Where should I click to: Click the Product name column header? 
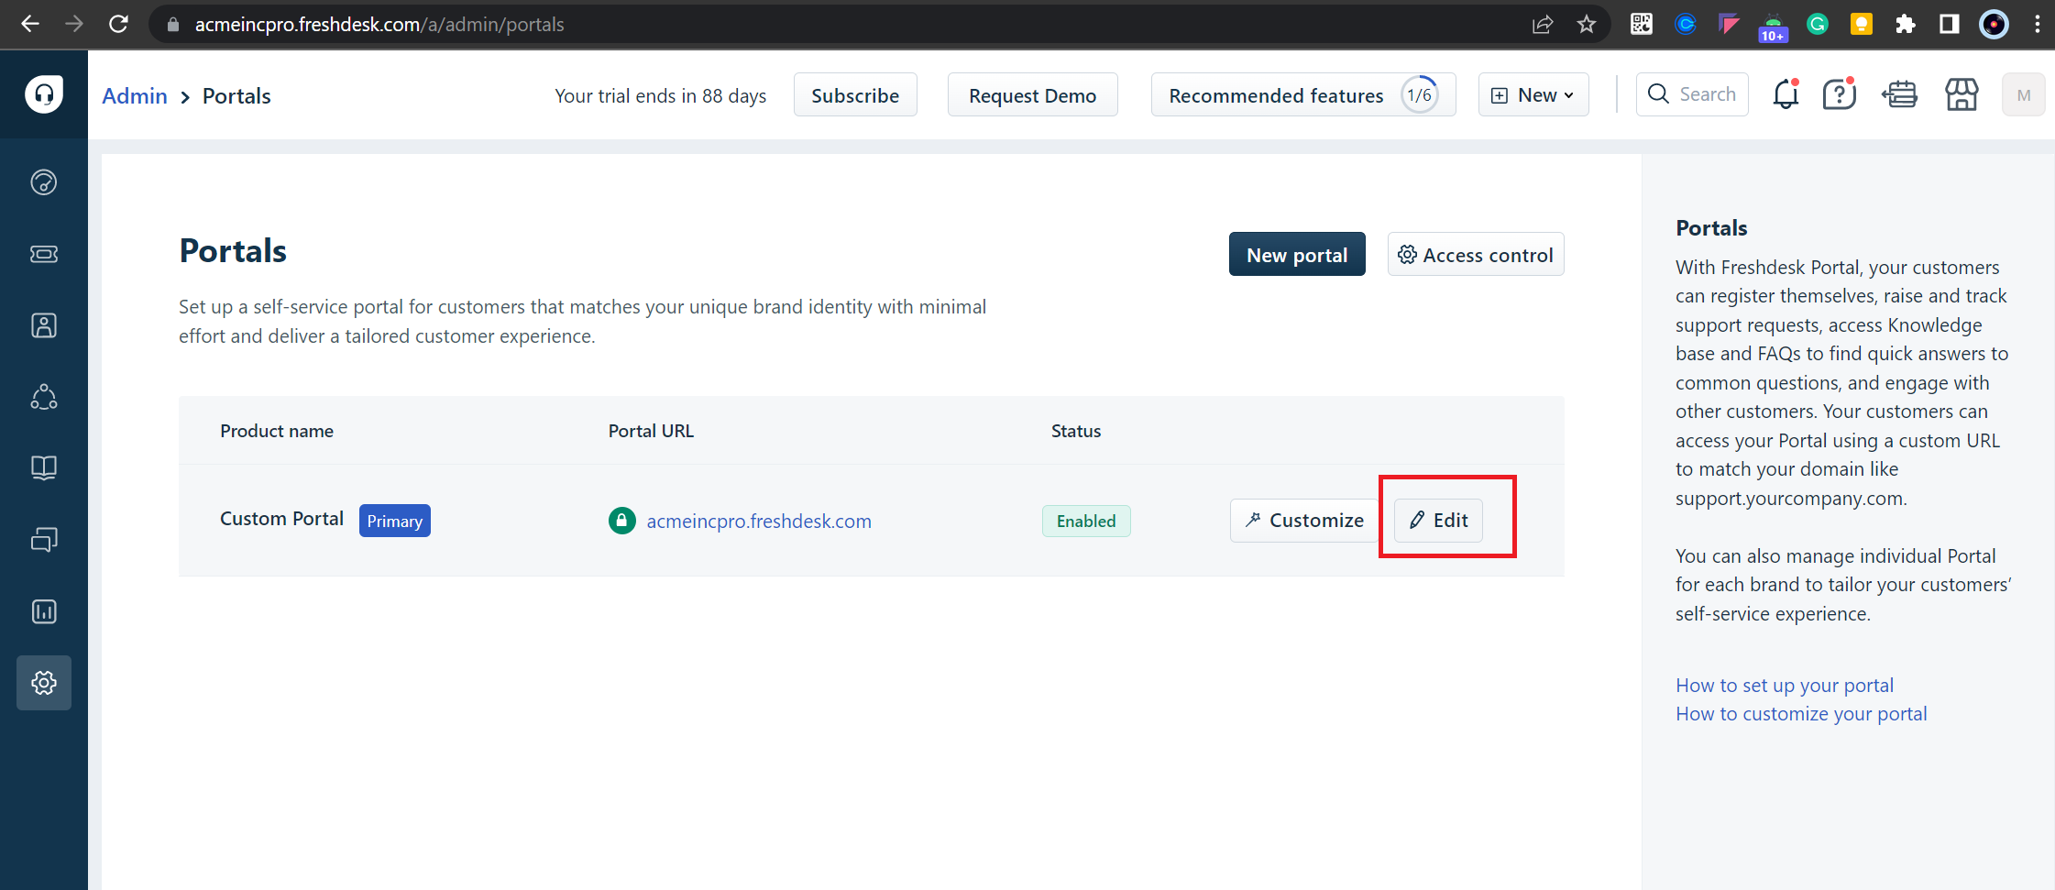[x=277, y=431]
